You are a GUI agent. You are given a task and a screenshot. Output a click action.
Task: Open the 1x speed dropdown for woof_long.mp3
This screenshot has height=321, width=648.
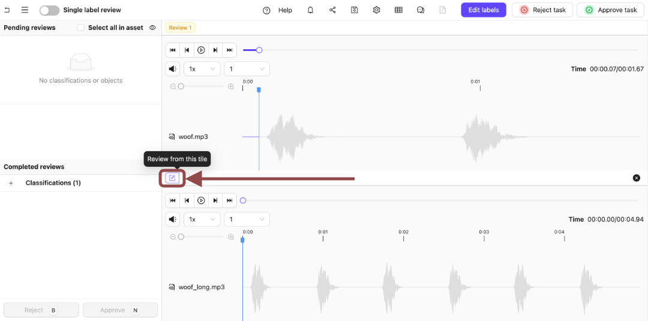[x=202, y=220]
